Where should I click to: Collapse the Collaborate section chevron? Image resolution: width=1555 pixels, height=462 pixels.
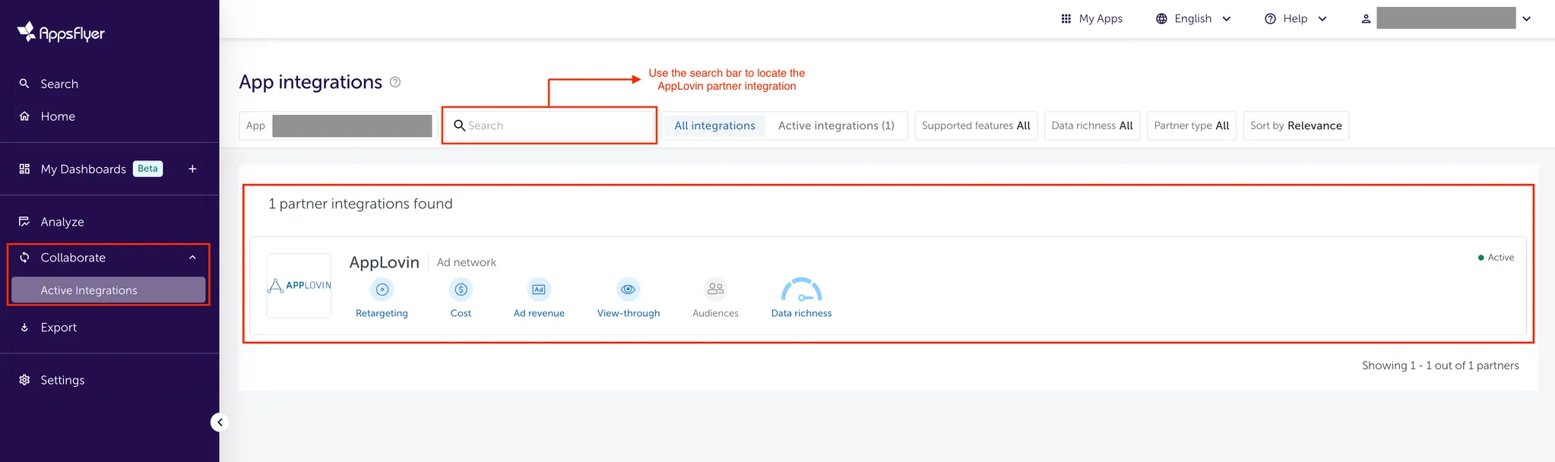(192, 258)
